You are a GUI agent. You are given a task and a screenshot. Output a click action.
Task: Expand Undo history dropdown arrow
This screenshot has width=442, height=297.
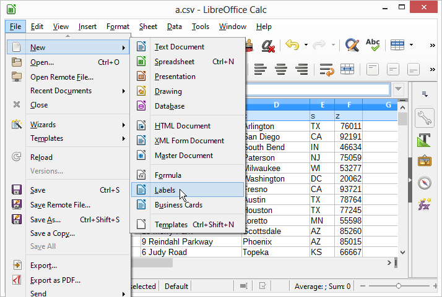click(306, 44)
